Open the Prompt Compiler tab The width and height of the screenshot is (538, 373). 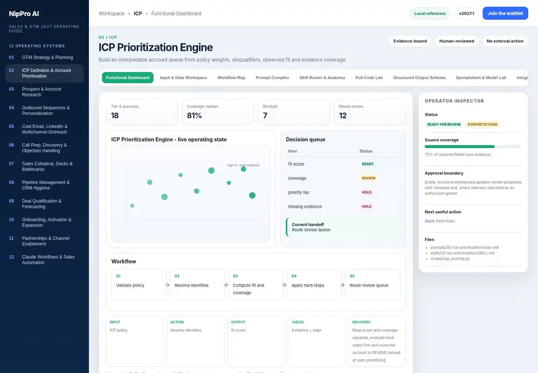tap(272, 77)
